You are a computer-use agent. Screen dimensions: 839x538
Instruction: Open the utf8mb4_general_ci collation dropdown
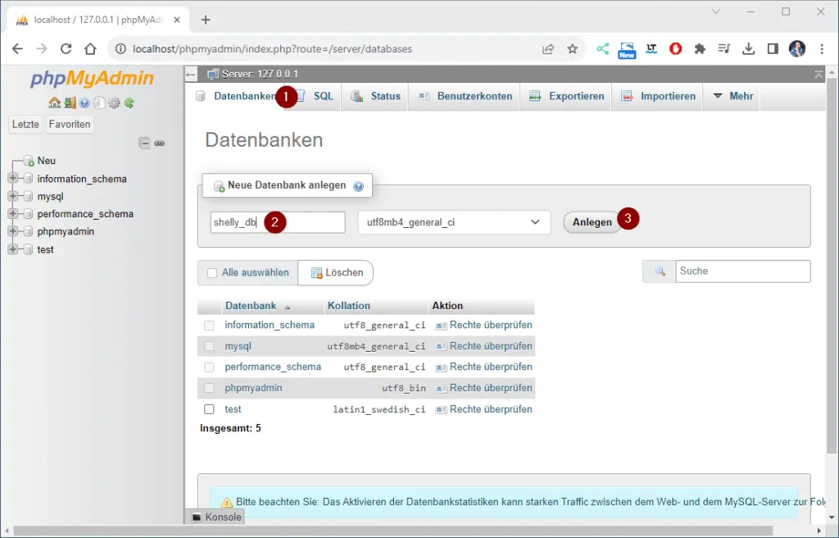point(454,222)
